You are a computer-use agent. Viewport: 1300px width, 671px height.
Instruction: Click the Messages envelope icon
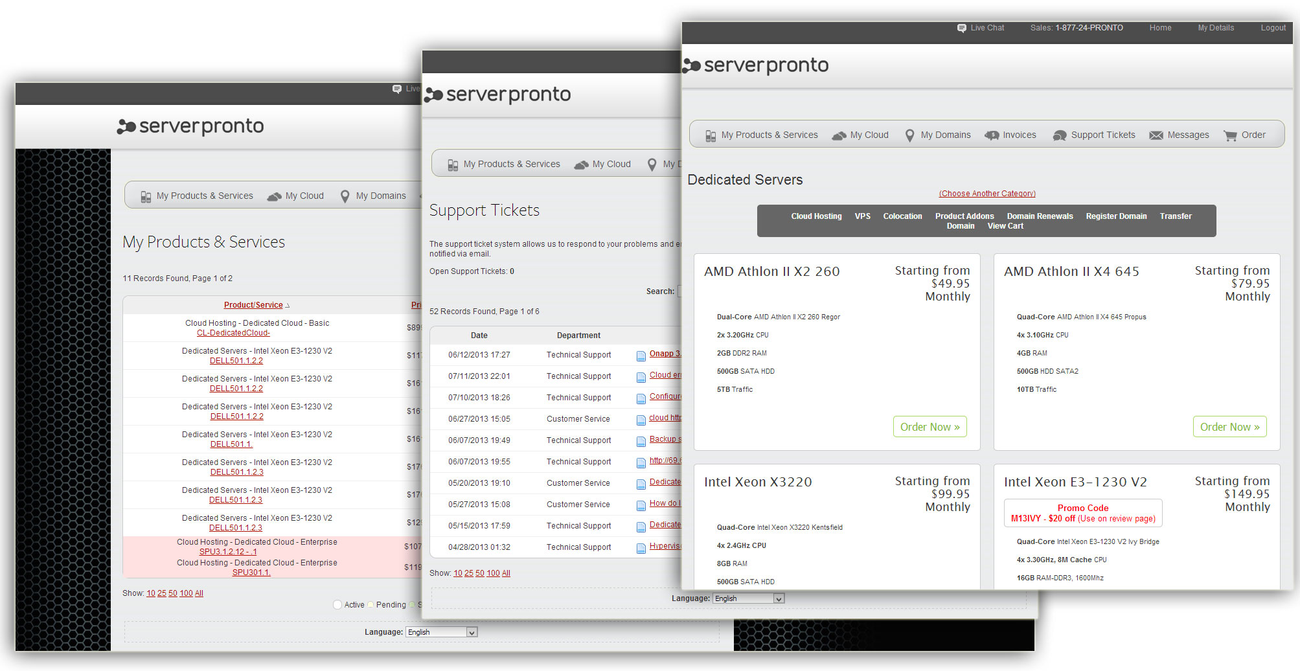click(1156, 135)
